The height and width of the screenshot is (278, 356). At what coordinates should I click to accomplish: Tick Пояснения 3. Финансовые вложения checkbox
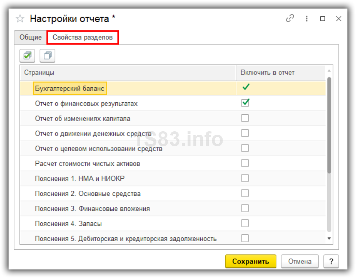(x=245, y=208)
